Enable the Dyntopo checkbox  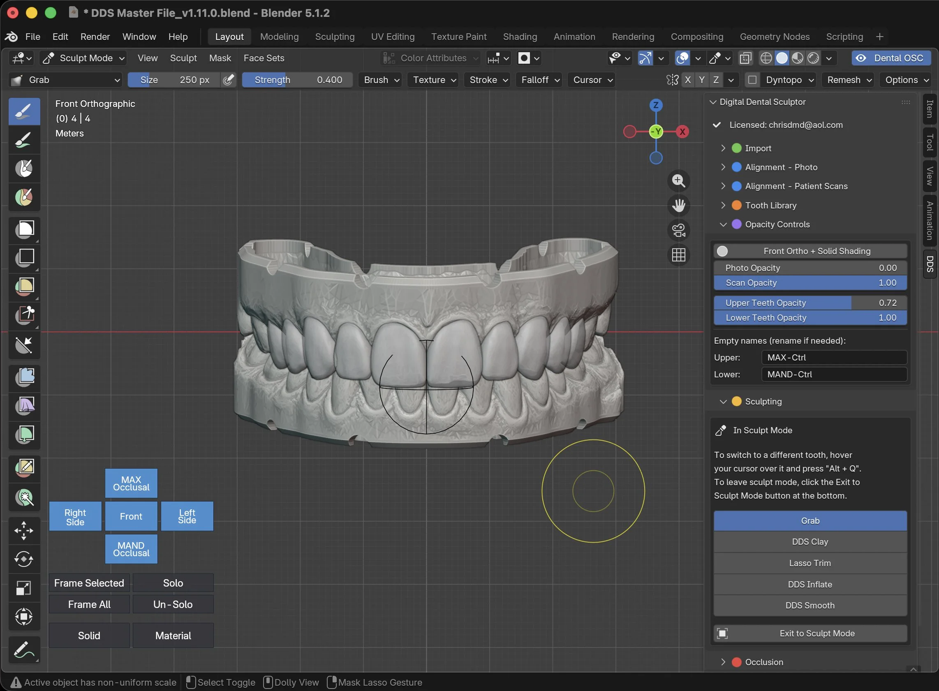[x=752, y=80]
